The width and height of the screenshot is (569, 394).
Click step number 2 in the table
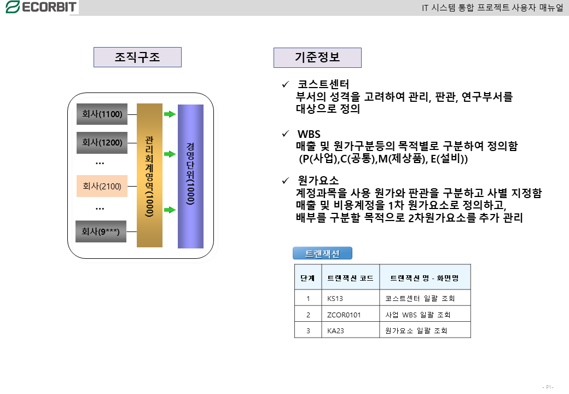(308, 314)
